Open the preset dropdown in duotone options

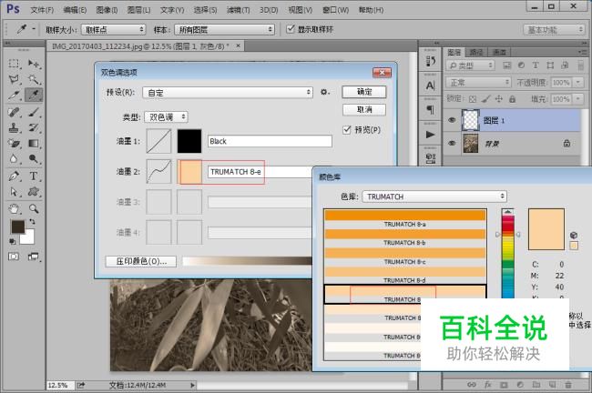coord(228,93)
